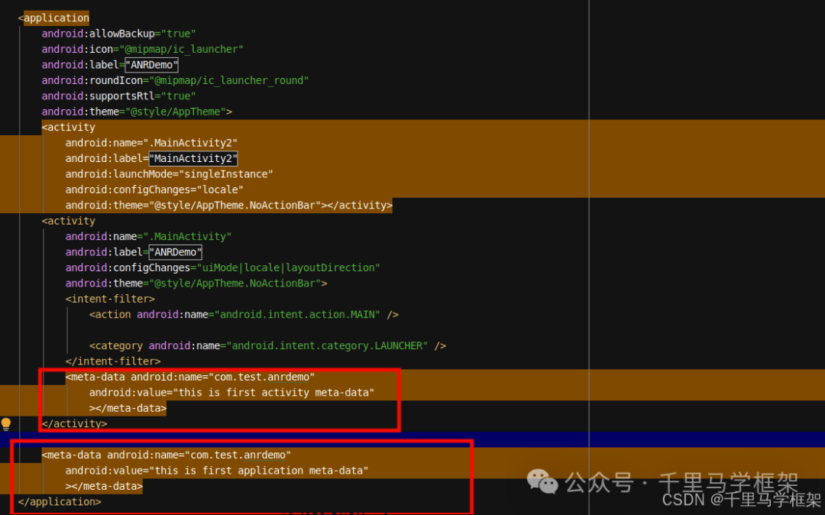Click "this is first activity meta-data" value

pyautogui.click(x=275, y=393)
